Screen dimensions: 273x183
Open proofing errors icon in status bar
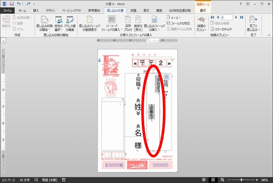click(x=36, y=180)
